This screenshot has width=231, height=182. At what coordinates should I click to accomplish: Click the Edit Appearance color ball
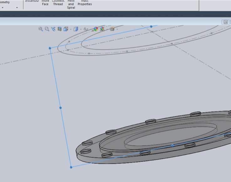tap(96, 29)
